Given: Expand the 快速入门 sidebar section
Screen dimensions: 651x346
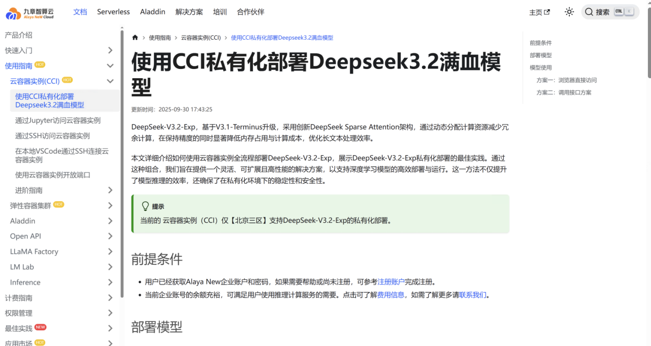Looking at the screenshot, I should pos(110,50).
